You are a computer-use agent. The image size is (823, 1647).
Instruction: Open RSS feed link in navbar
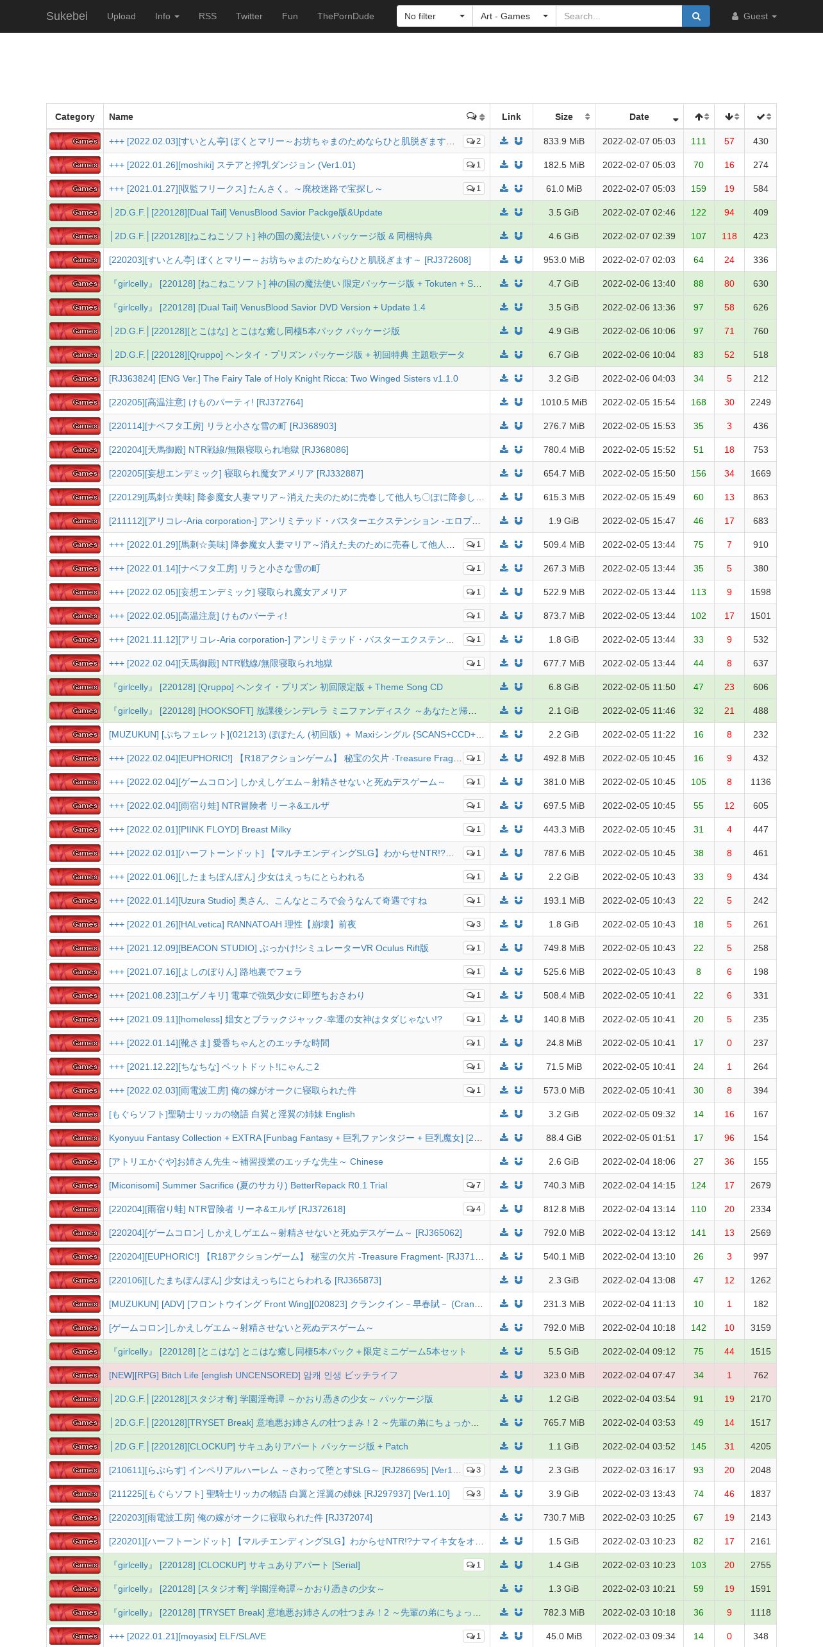tap(208, 16)
